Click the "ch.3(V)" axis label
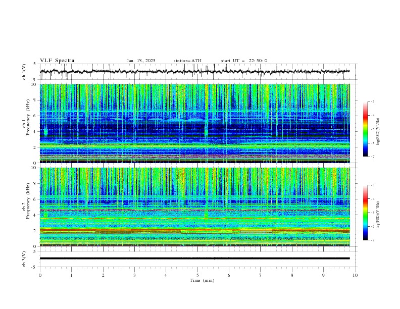 tap(24, 259)
